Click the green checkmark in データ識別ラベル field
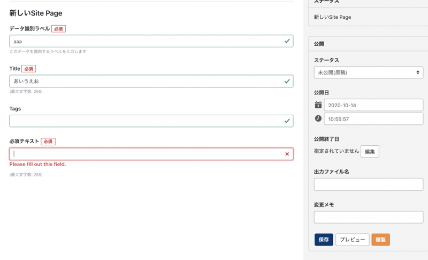The image size is (428, 260). [x=287, y=41]
